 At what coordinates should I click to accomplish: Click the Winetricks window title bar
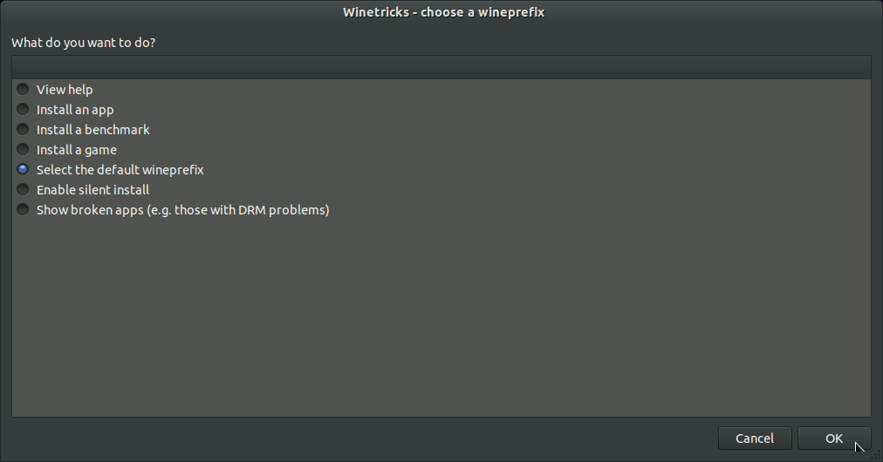[x=441, y=12]
